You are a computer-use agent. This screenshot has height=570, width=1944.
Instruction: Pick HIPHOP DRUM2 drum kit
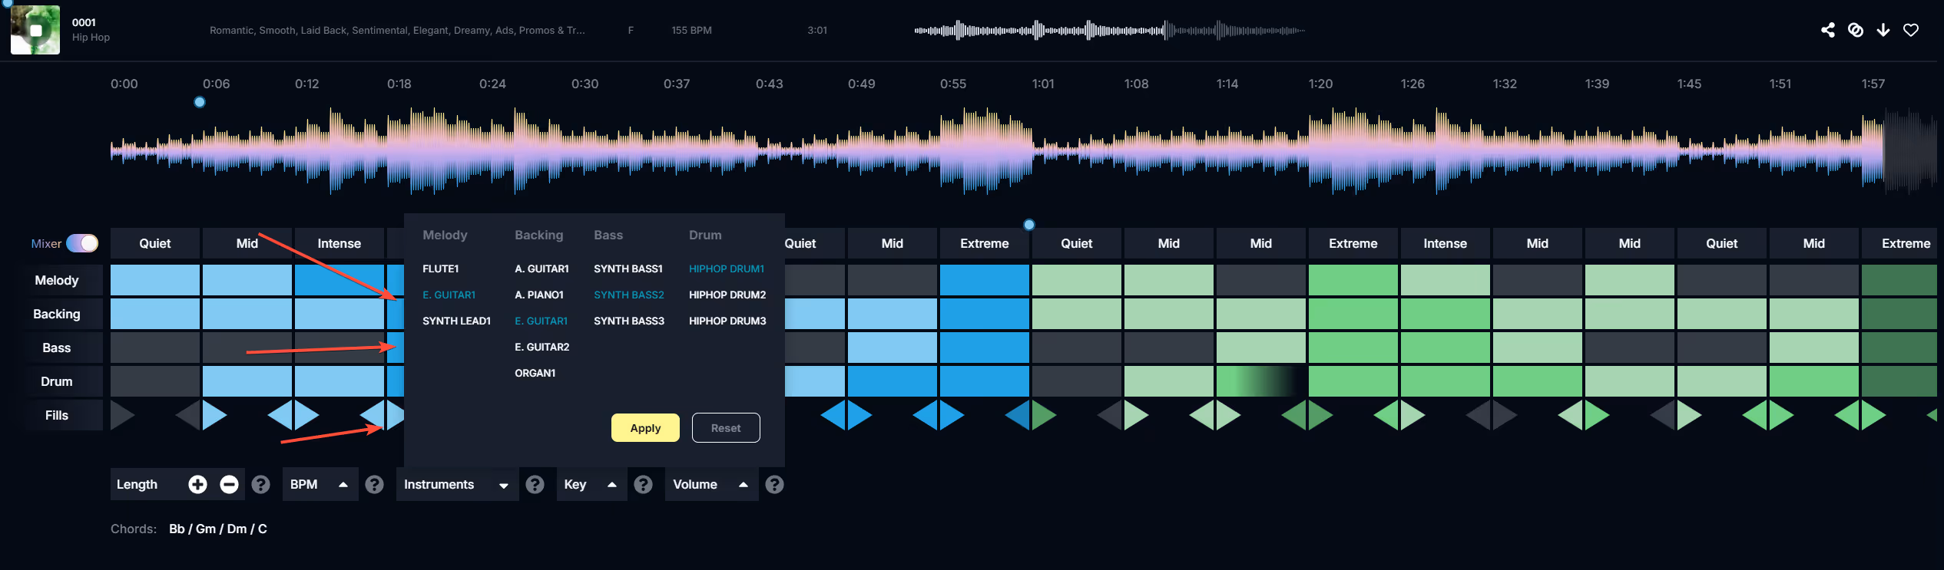[x=727, y=295]
